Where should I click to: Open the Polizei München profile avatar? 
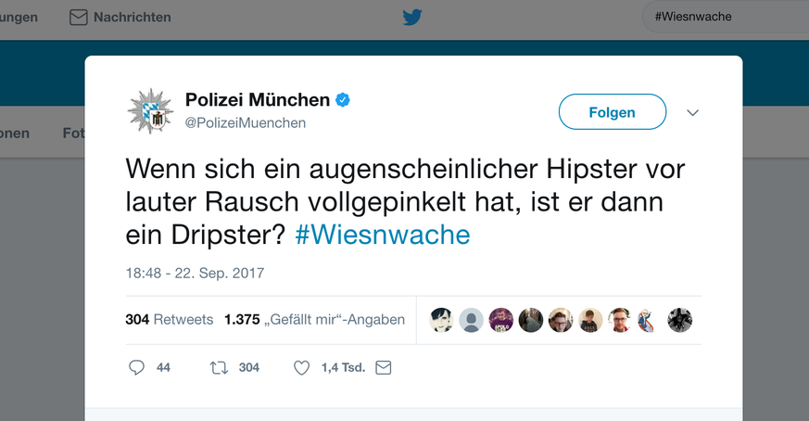pos(150,111)
